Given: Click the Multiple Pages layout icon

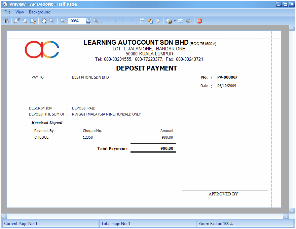Looking at the screenshot, I should pyautogui.click(x=142, y=21).
